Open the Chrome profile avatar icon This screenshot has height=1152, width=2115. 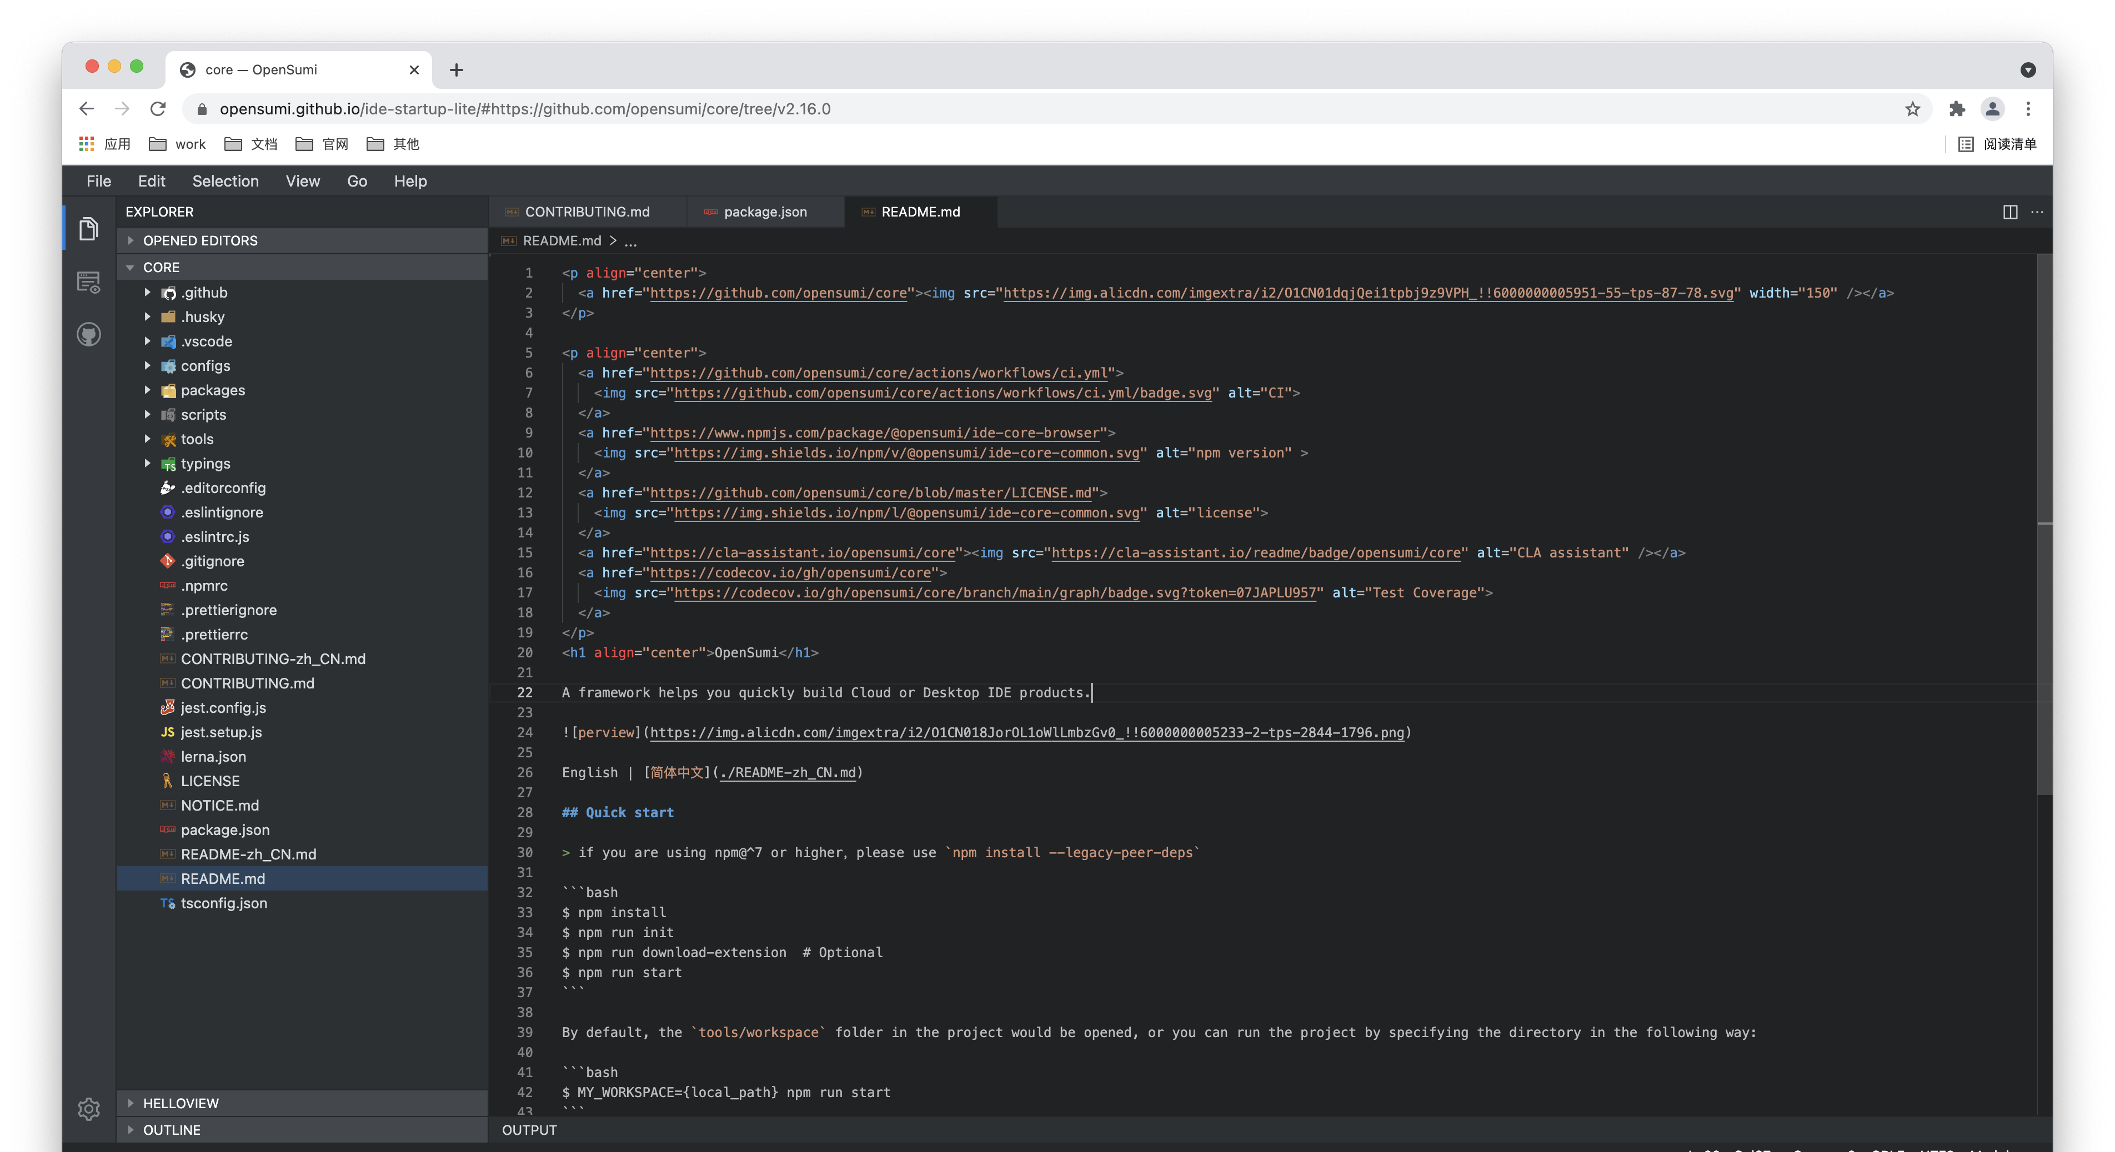(1993, 109)
